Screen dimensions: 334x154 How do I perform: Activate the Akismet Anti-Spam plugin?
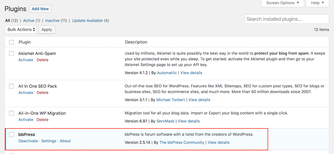tap(26, 60)
